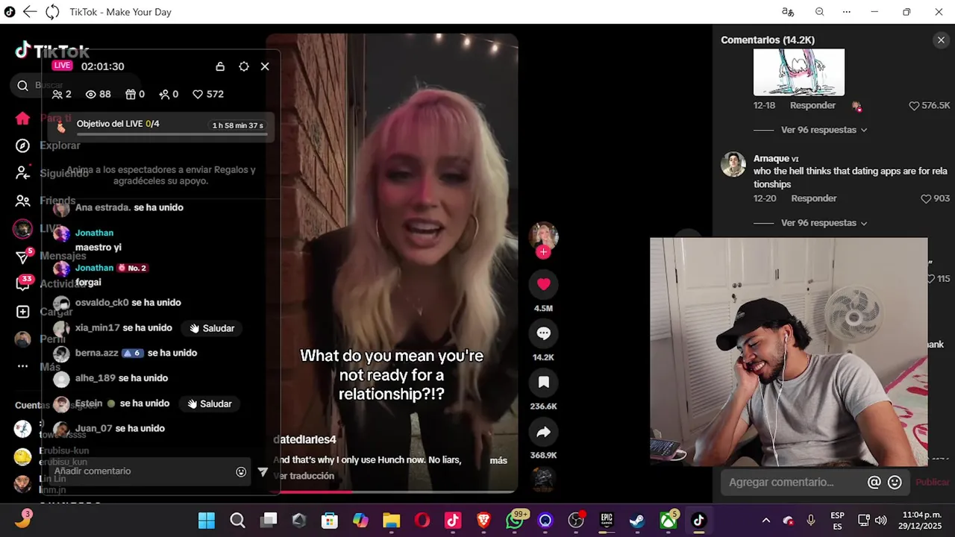
Task: Like Arnaque's comment with 903 likes
Action: [x=926, y=198]
